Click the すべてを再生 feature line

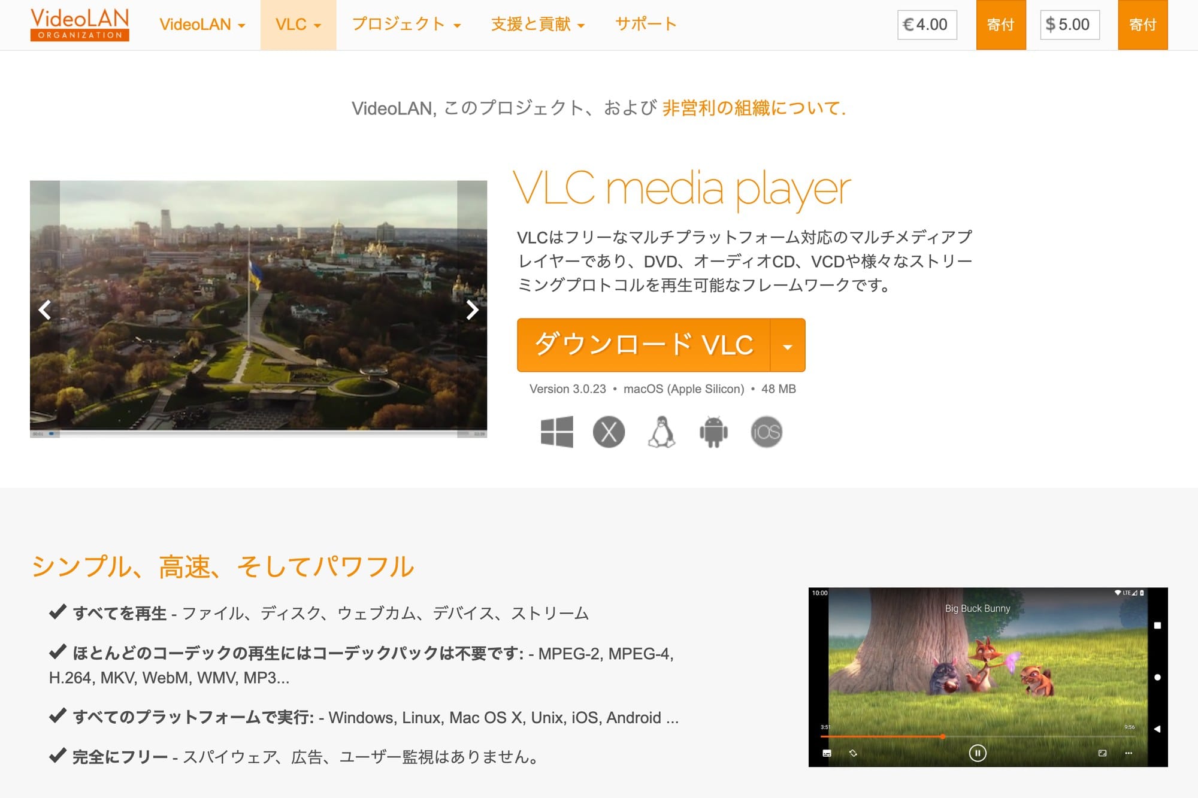coord(319,613)
